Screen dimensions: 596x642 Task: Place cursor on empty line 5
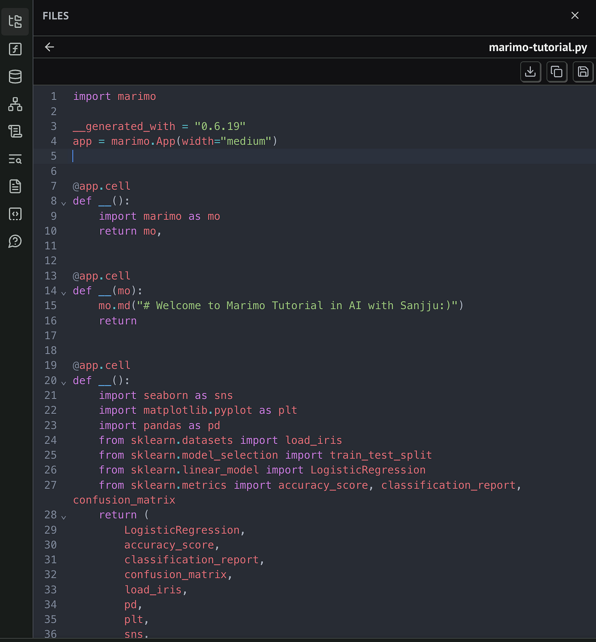pos(315,156)
